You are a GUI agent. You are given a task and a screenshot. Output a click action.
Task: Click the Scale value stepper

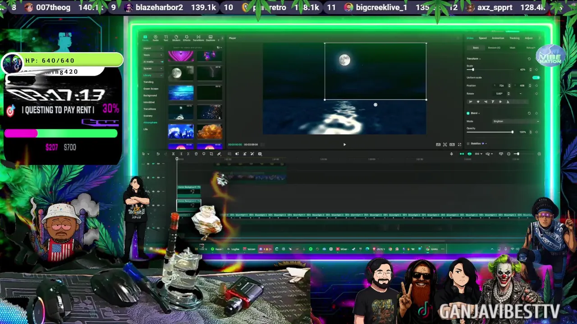[531, 70]
